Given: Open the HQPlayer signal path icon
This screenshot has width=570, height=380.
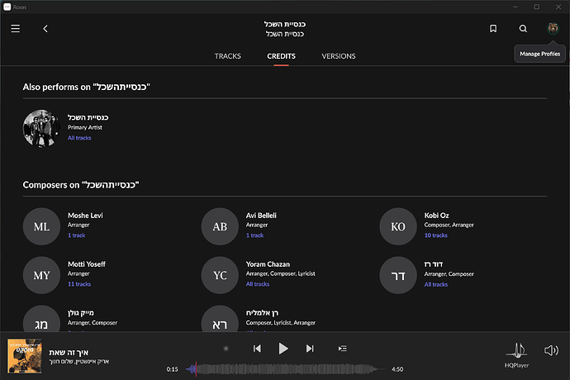Looking at the screenshot, I should point(516,350).
